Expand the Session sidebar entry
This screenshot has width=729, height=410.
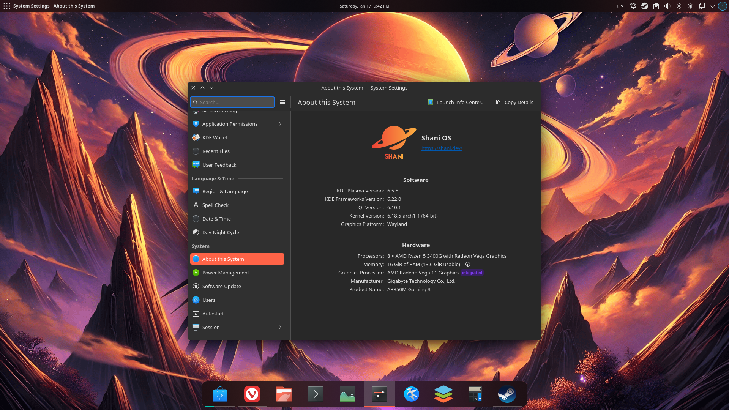(x=280, y=327)
